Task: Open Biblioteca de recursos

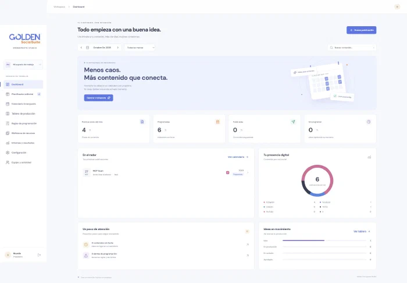Action: pyautogui.click(x=23, y=133)
